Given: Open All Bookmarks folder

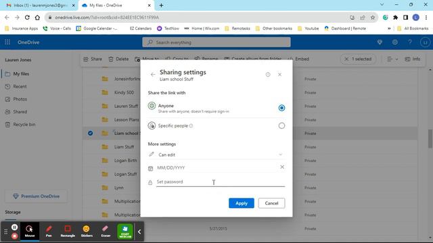Looking at the screenshot, I should 413,28.
